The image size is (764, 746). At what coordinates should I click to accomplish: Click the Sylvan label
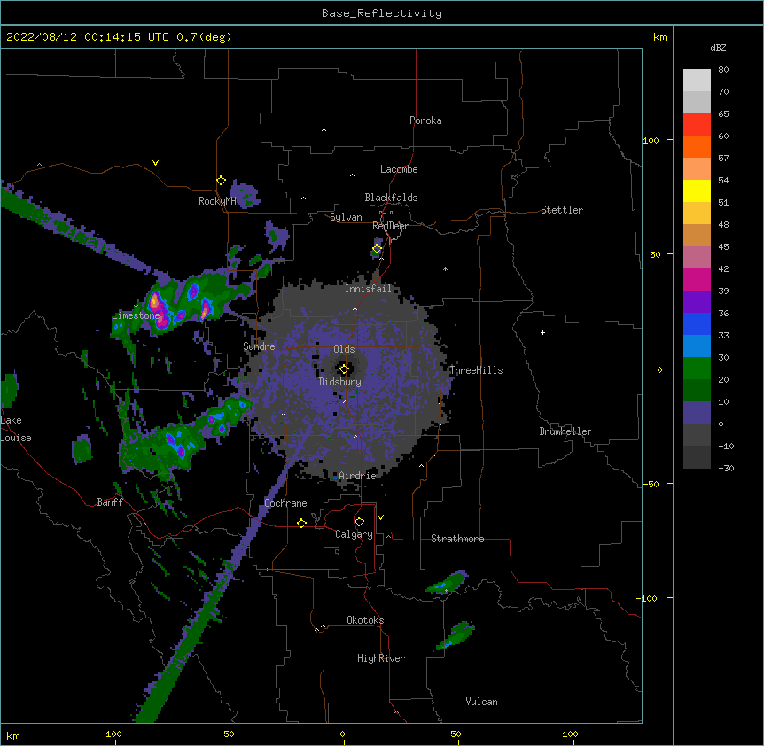[346, 217]
